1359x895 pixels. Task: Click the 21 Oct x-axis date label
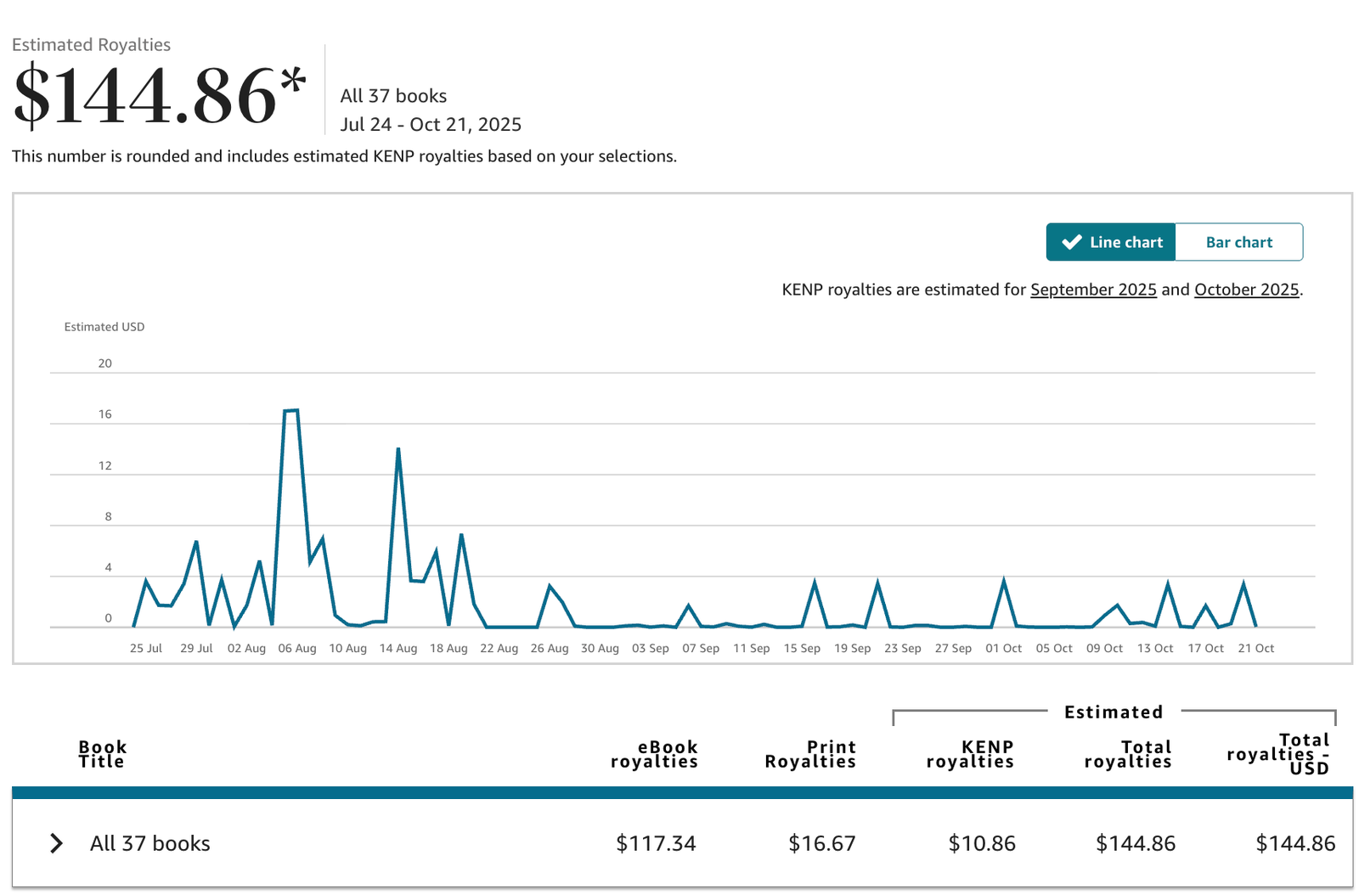pos(1255,648)
